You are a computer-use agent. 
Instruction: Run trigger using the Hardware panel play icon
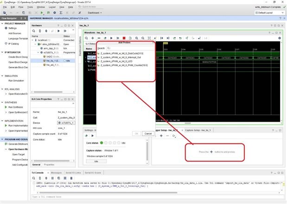pos(58,30)
